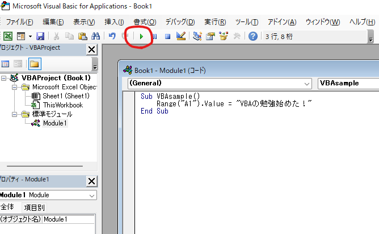This screenshot has height=234, width=379.
Task: Click the Project pane horizontal scrollbar
Action: coord(45,166)
